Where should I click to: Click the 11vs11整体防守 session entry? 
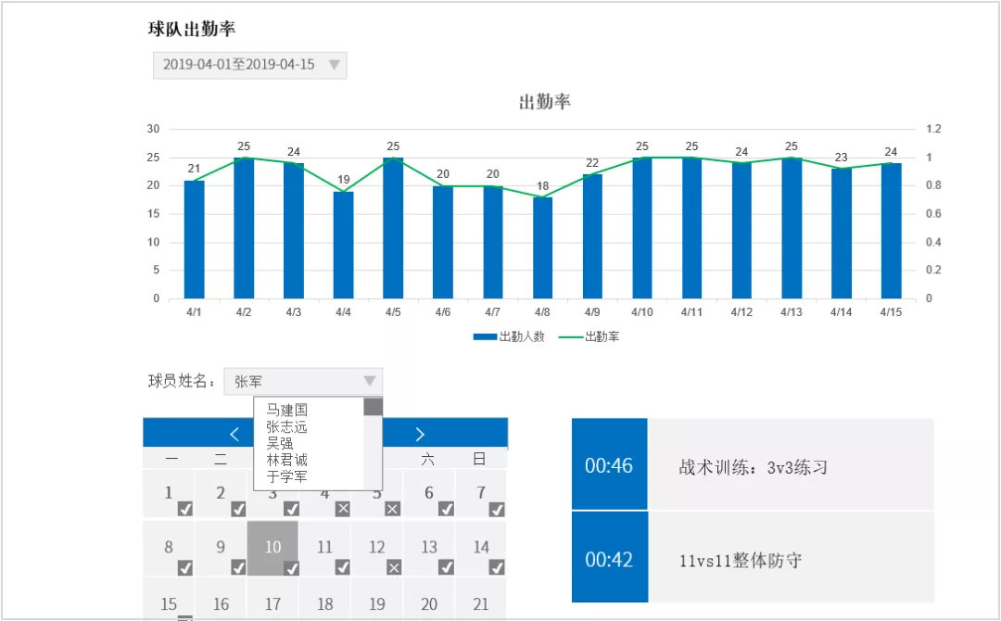tap(741, 558)
